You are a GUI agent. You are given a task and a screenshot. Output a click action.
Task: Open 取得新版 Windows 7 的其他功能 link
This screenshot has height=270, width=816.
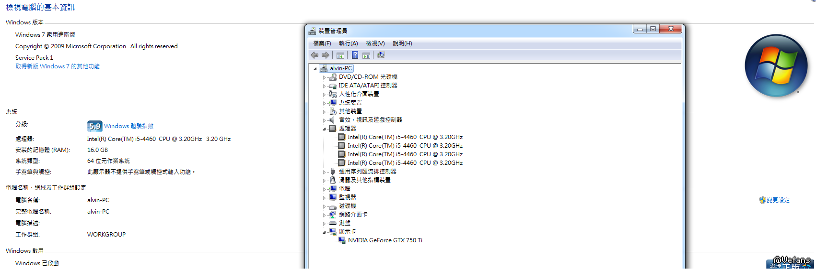[58, 66]
